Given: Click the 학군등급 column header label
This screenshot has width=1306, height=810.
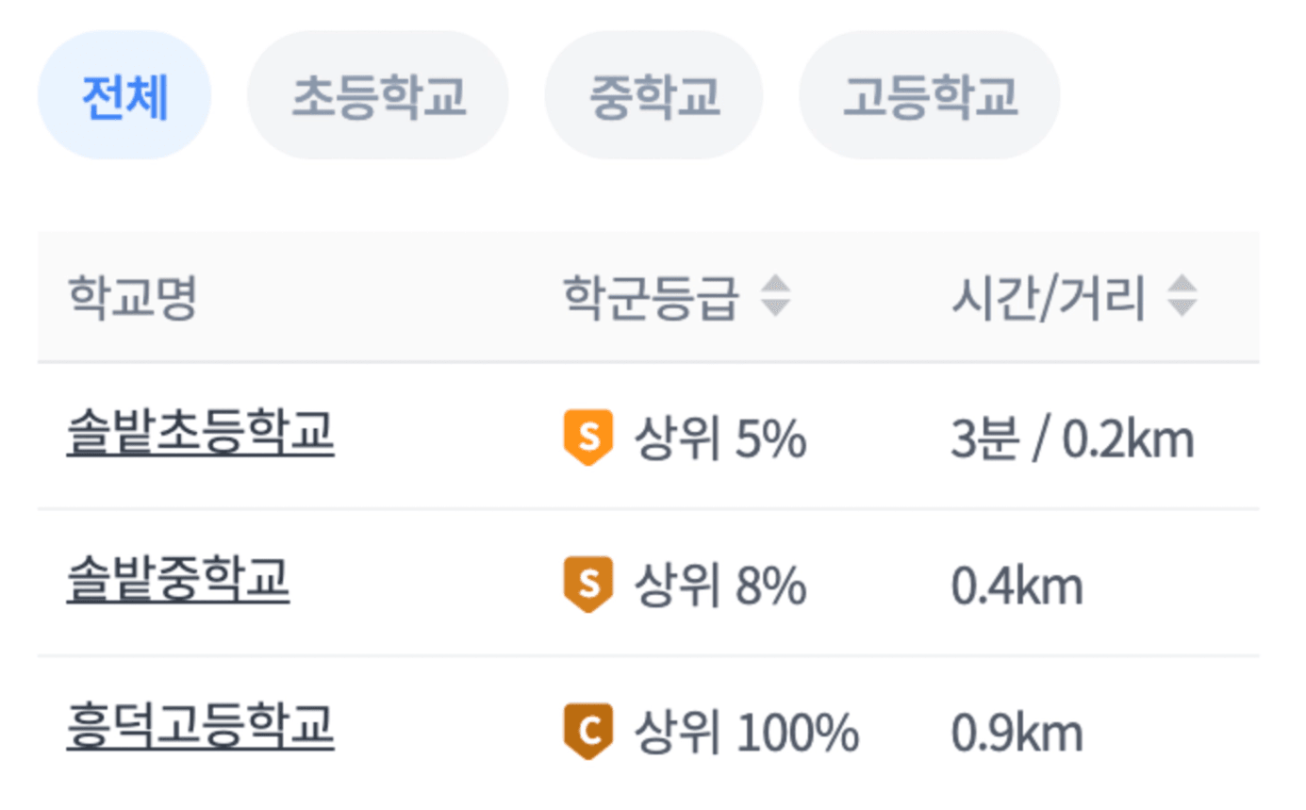Looking at the screenshot, I should coord(652,298).
